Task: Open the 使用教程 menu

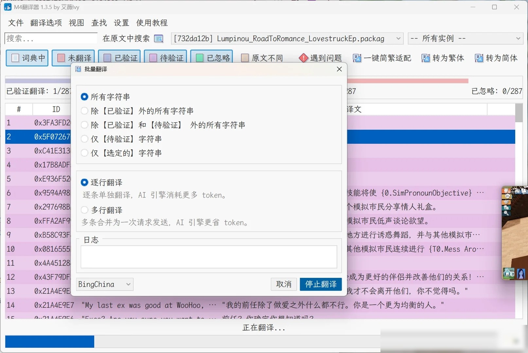Action: coord(152,23)
